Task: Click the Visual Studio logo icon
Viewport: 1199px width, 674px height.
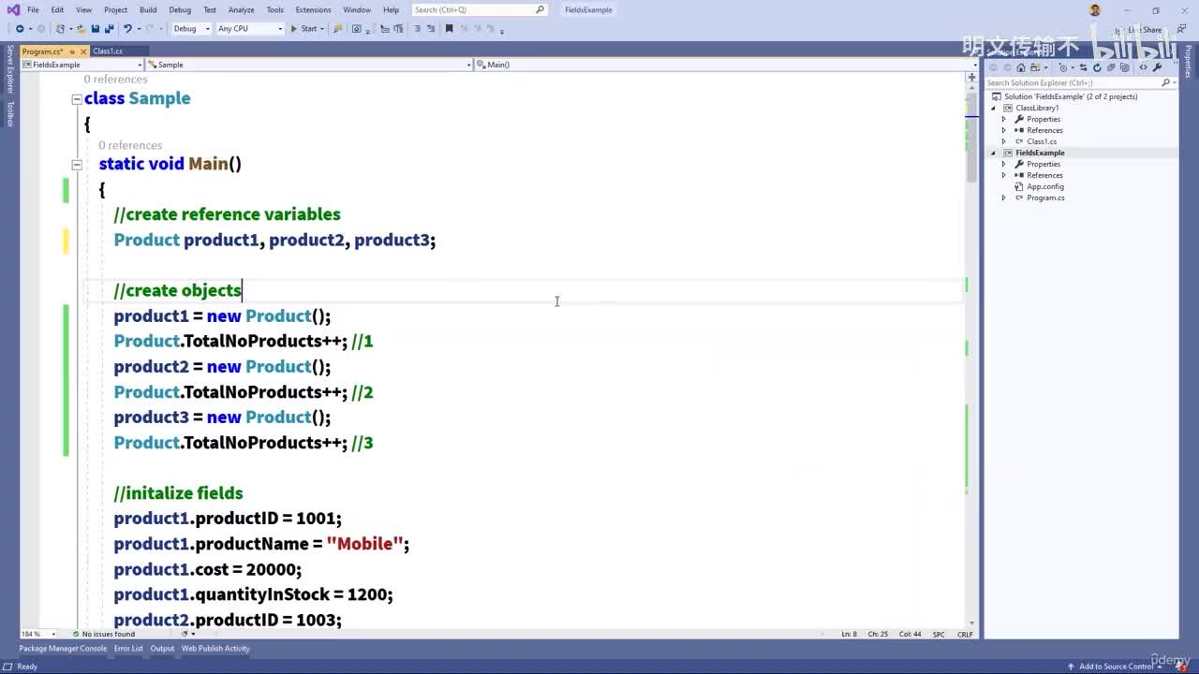Action: 12,9
